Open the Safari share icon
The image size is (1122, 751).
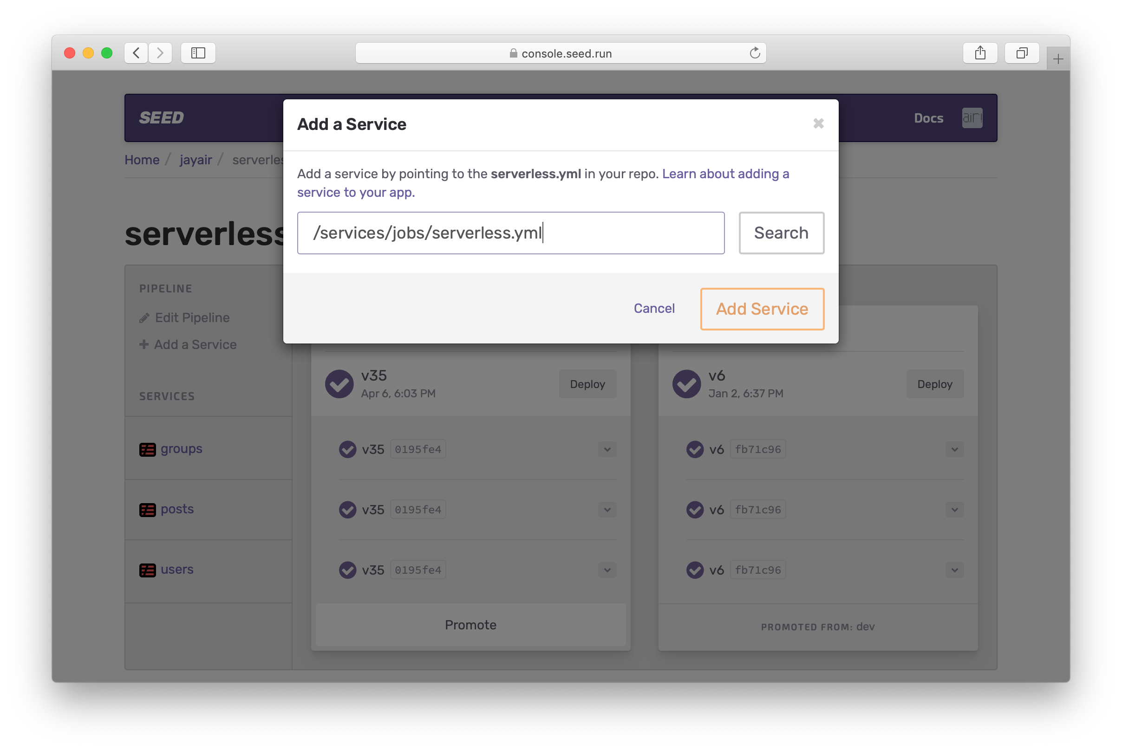(980, 53)
